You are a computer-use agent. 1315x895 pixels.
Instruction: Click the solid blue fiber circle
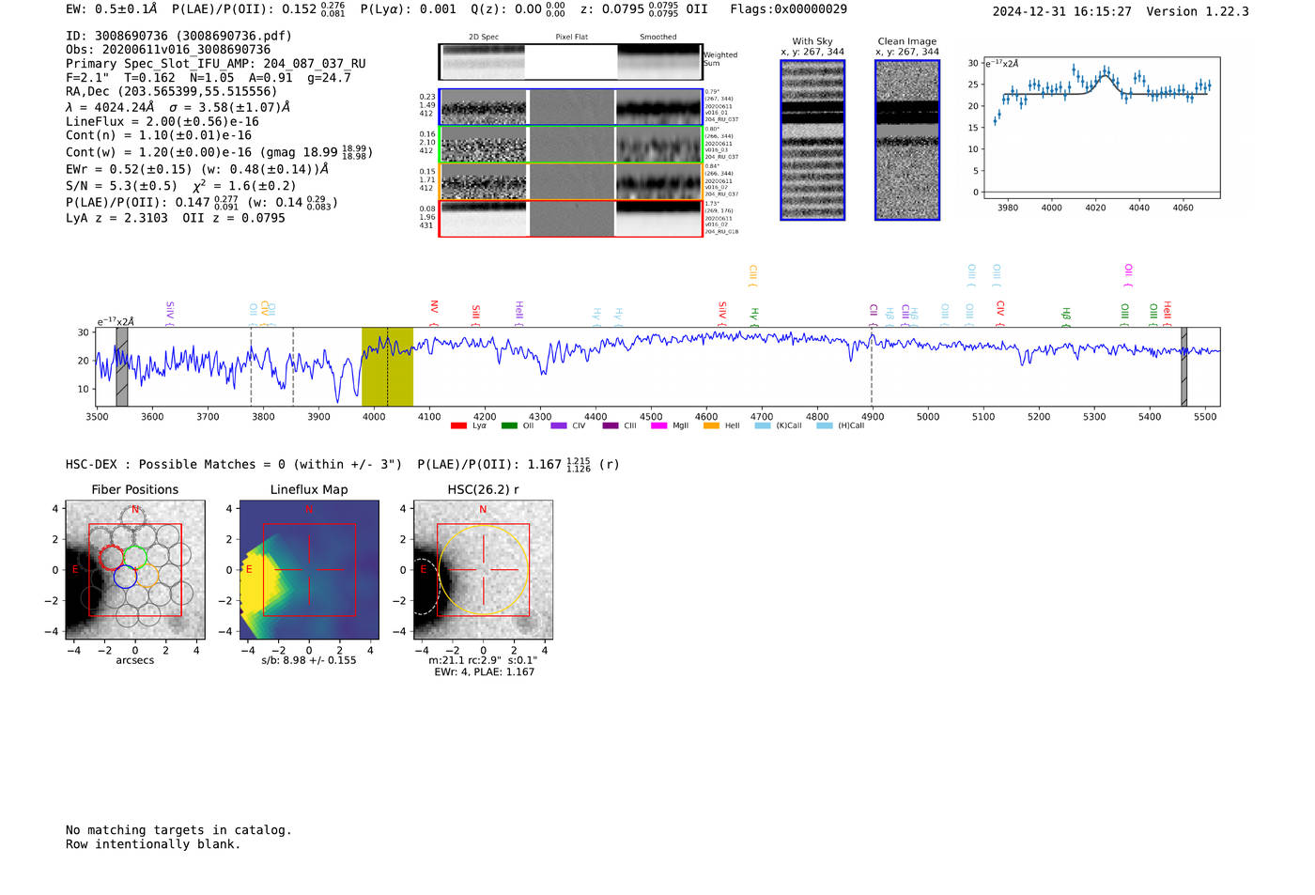(x=125, y=577)
